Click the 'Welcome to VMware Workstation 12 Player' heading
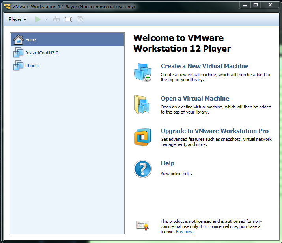Screen dimensions: 282x243 pyautogui.click(x=182, y=43)
